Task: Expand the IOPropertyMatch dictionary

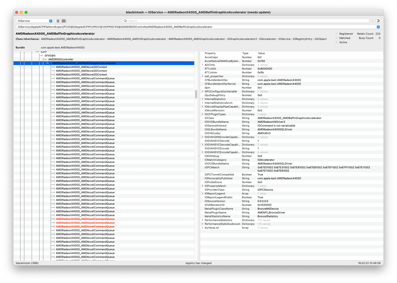Action: pos(202,186)
